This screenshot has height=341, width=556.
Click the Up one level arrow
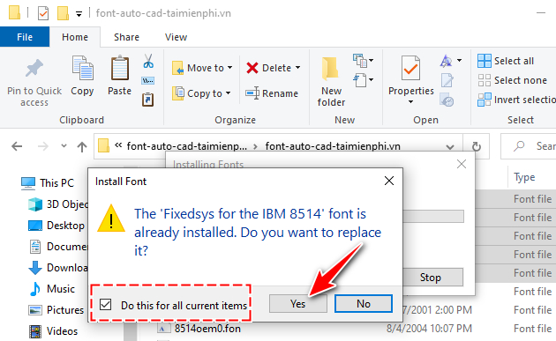(x=82, y=146)
